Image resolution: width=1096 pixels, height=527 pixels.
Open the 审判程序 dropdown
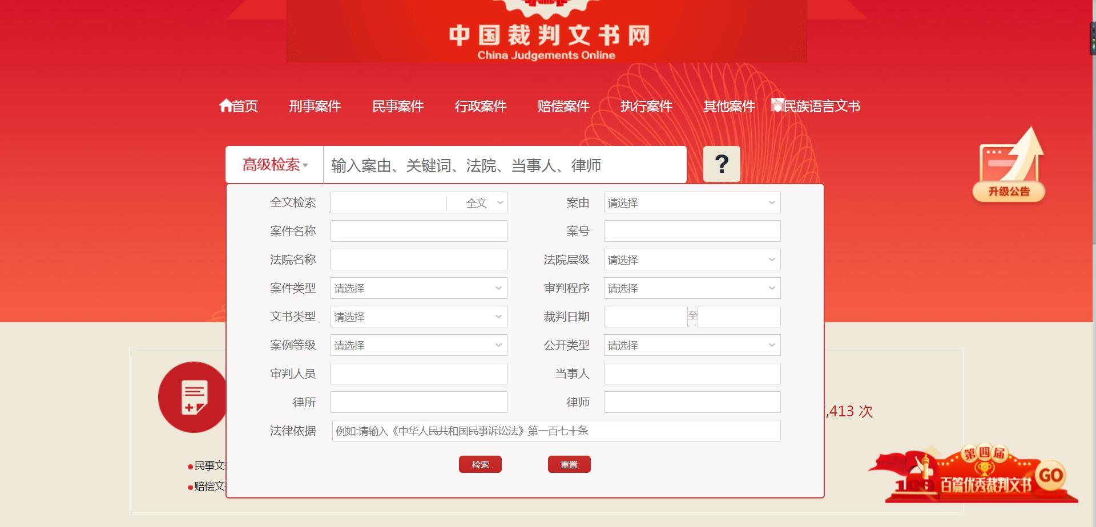pos(692,288)
